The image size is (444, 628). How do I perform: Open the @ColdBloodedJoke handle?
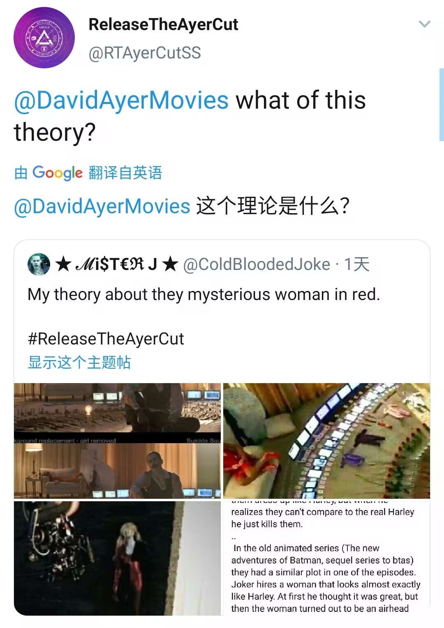pos(256,264)
